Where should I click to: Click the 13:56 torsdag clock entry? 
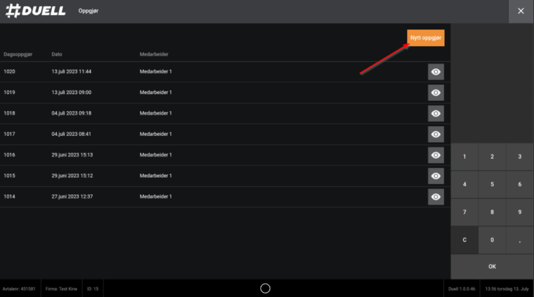pyautogui.click(x=507, y=289)
